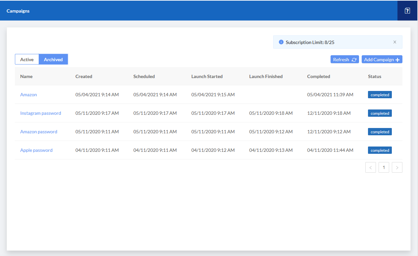Screen dimensions: 418x256
Task: Switch to the Active tab
Action: click(27, 59)
